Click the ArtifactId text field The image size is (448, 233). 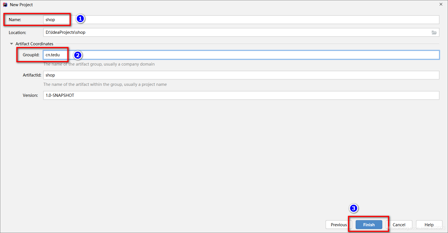point(241,75)
